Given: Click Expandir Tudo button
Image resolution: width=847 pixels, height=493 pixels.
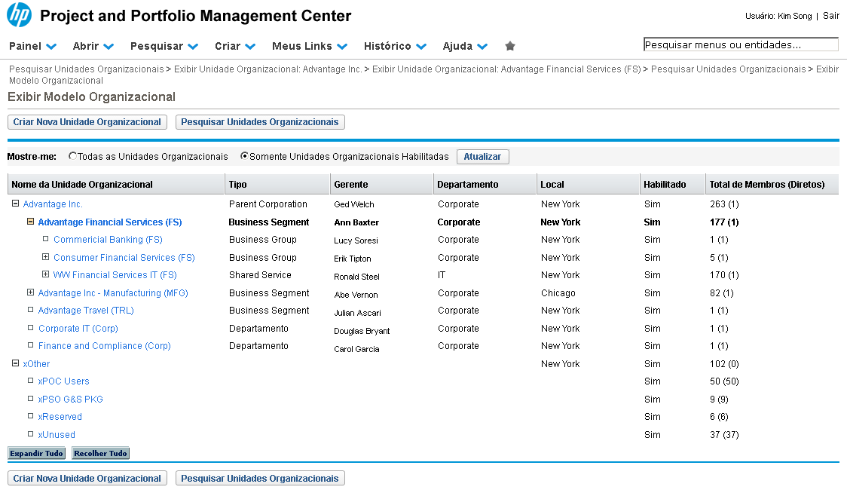Looking at the screenshot, I should coord(36,454).
